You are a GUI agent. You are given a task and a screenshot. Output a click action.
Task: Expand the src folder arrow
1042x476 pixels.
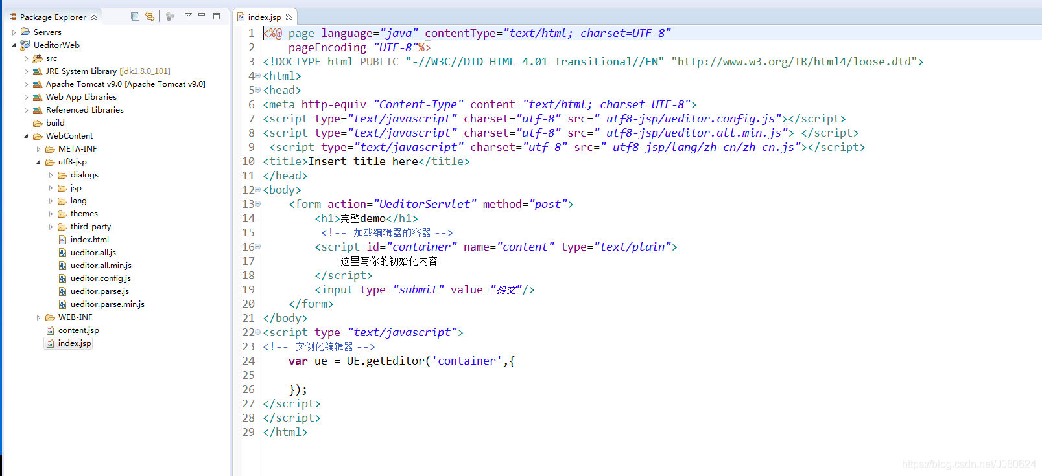tap(26, 58)
